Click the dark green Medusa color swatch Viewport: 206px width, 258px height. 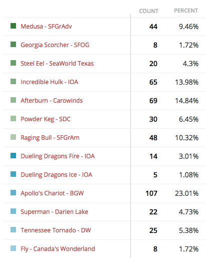tap(13, 26)
